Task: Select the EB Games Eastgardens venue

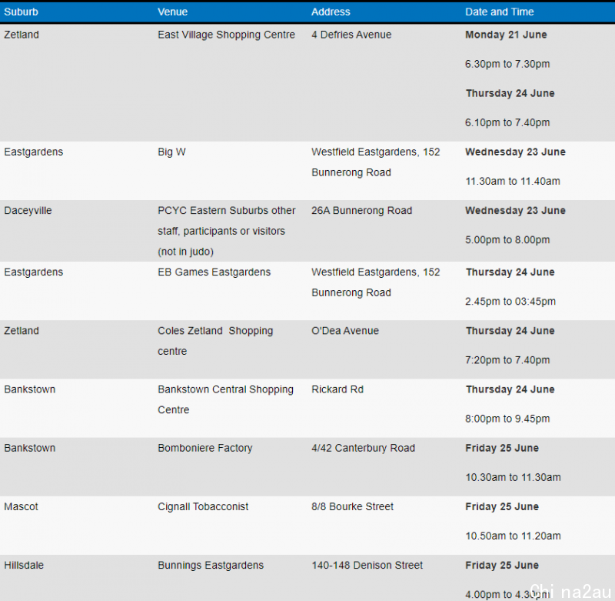Action: click(214, 272)
